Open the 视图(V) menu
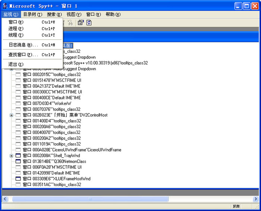Screen dimensions: 261x211 74,15
